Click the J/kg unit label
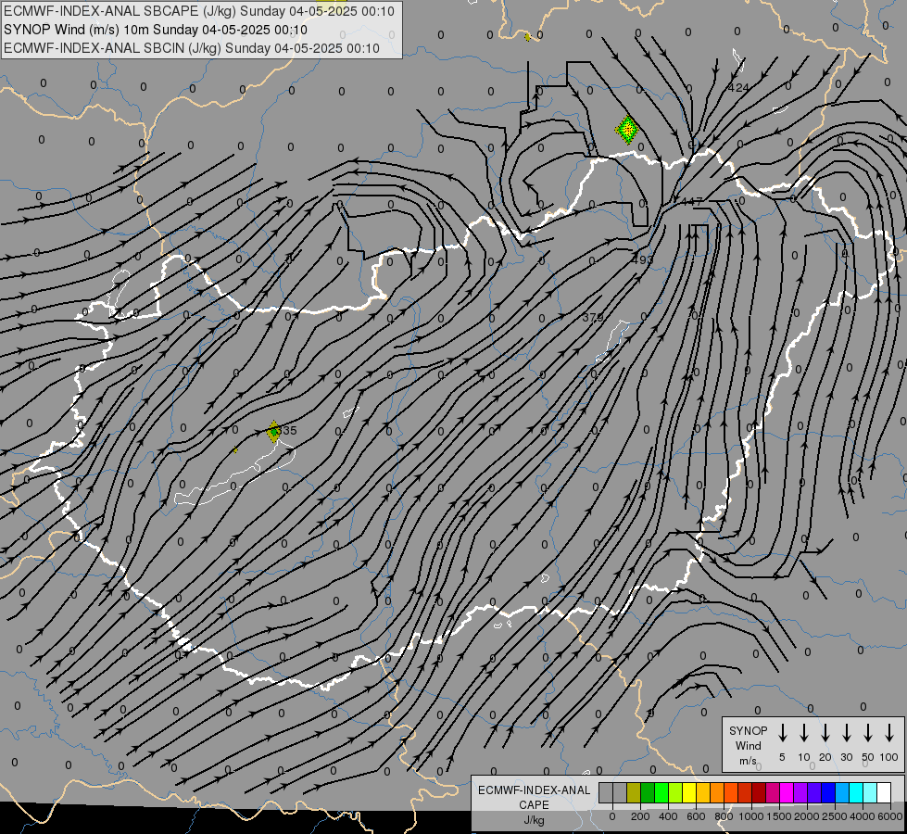The width and height of the screenshot is (907, 834). coord(534,820)
